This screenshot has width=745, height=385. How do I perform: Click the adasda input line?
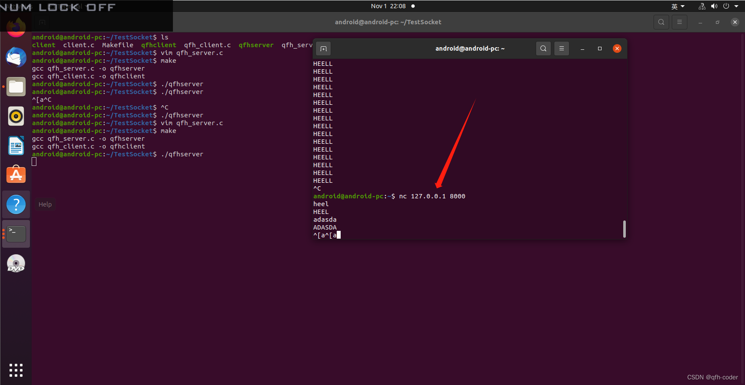pyautogui.click(x=325, y=220)
